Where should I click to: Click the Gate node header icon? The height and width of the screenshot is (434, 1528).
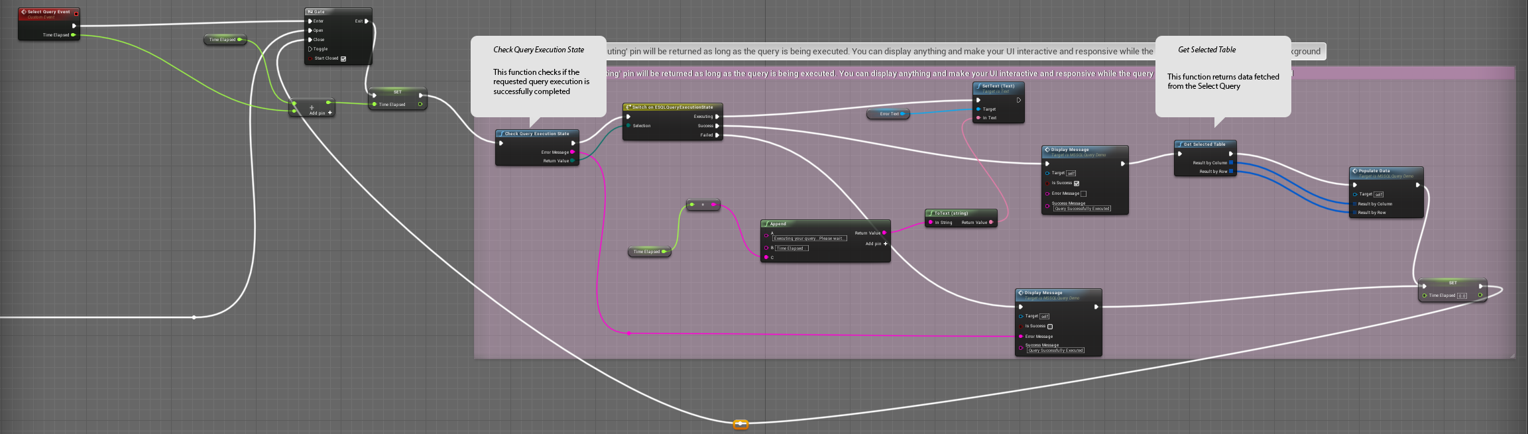pos(310,12)
